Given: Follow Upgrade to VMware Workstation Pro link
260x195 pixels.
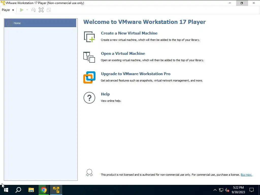Looking at the screenshot, I should (x=136, y=74).
